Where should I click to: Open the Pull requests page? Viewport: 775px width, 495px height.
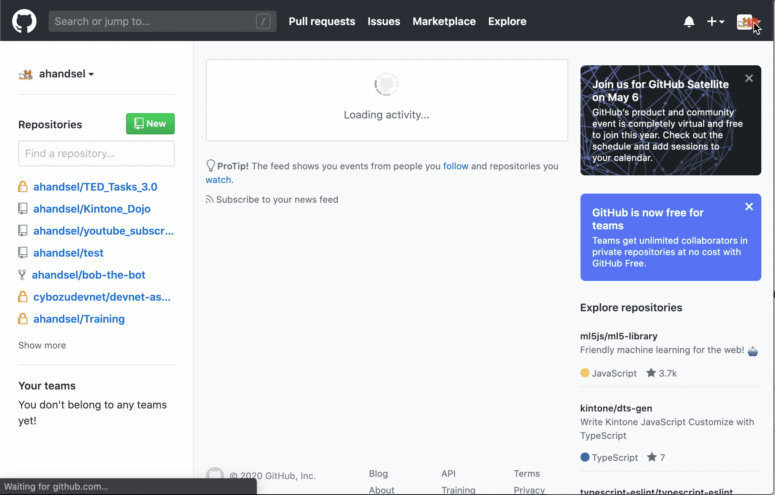(321, 22)
